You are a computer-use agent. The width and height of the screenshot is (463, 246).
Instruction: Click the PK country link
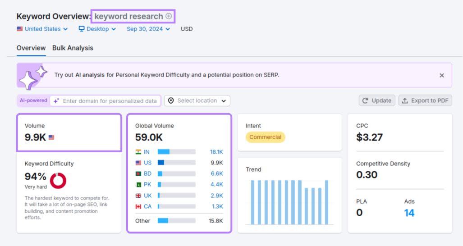147,185
